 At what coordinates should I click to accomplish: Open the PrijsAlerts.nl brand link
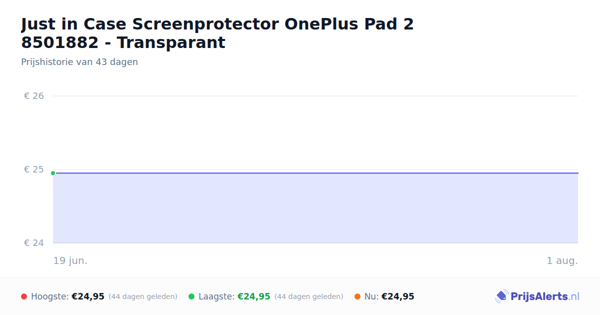tap(537, 296)
